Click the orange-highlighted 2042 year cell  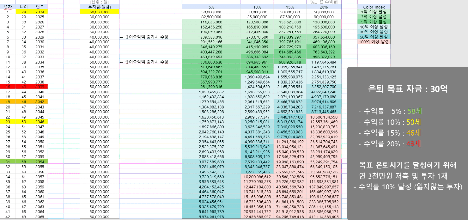[x=40, y=101]
